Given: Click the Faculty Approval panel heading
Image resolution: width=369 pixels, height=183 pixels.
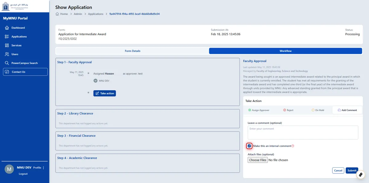Looking at the screenshot, I should pos(255,61).
